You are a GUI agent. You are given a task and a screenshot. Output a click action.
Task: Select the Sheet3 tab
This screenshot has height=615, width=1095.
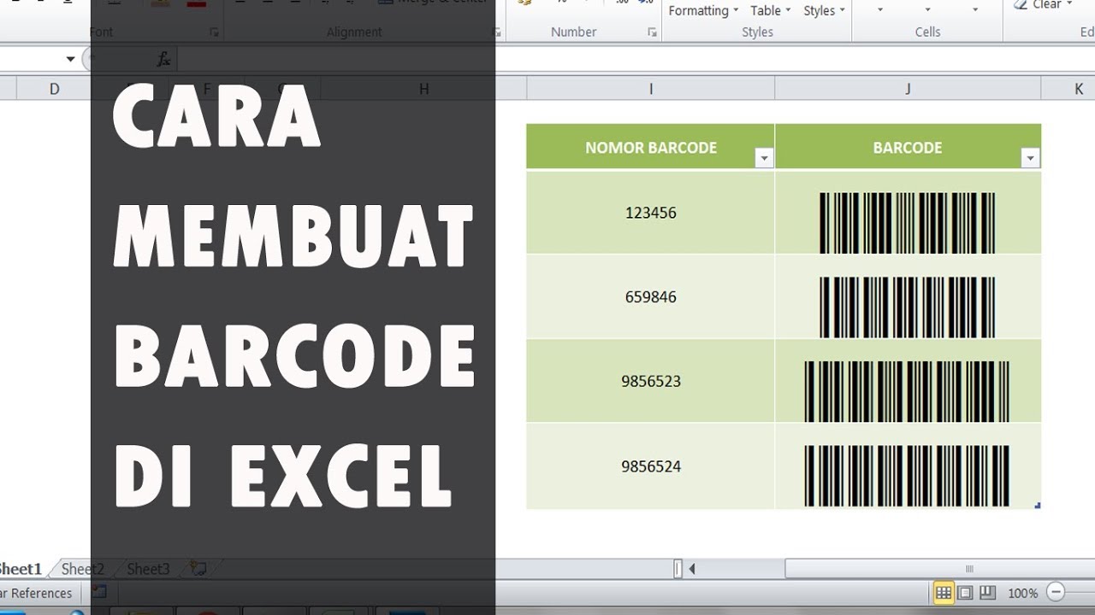click(x=148, y=569)
